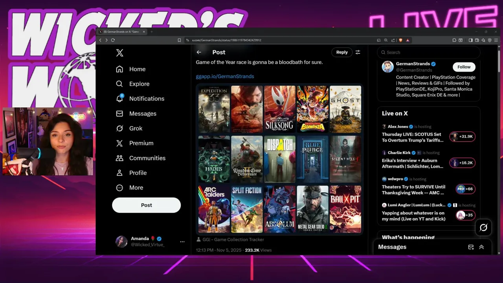Open account options dots next to Amanda
This screenshot has width=503, height=283.
pyautogui.click(x=182, y=242)
